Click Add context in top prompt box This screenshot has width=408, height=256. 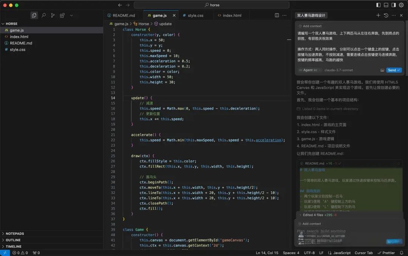coord(310,26)
